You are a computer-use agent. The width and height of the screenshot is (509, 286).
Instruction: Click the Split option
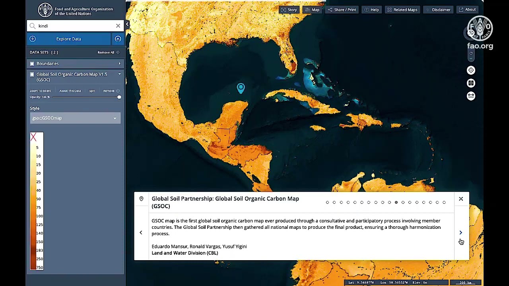pyautogui.click(x=92, y=91)
